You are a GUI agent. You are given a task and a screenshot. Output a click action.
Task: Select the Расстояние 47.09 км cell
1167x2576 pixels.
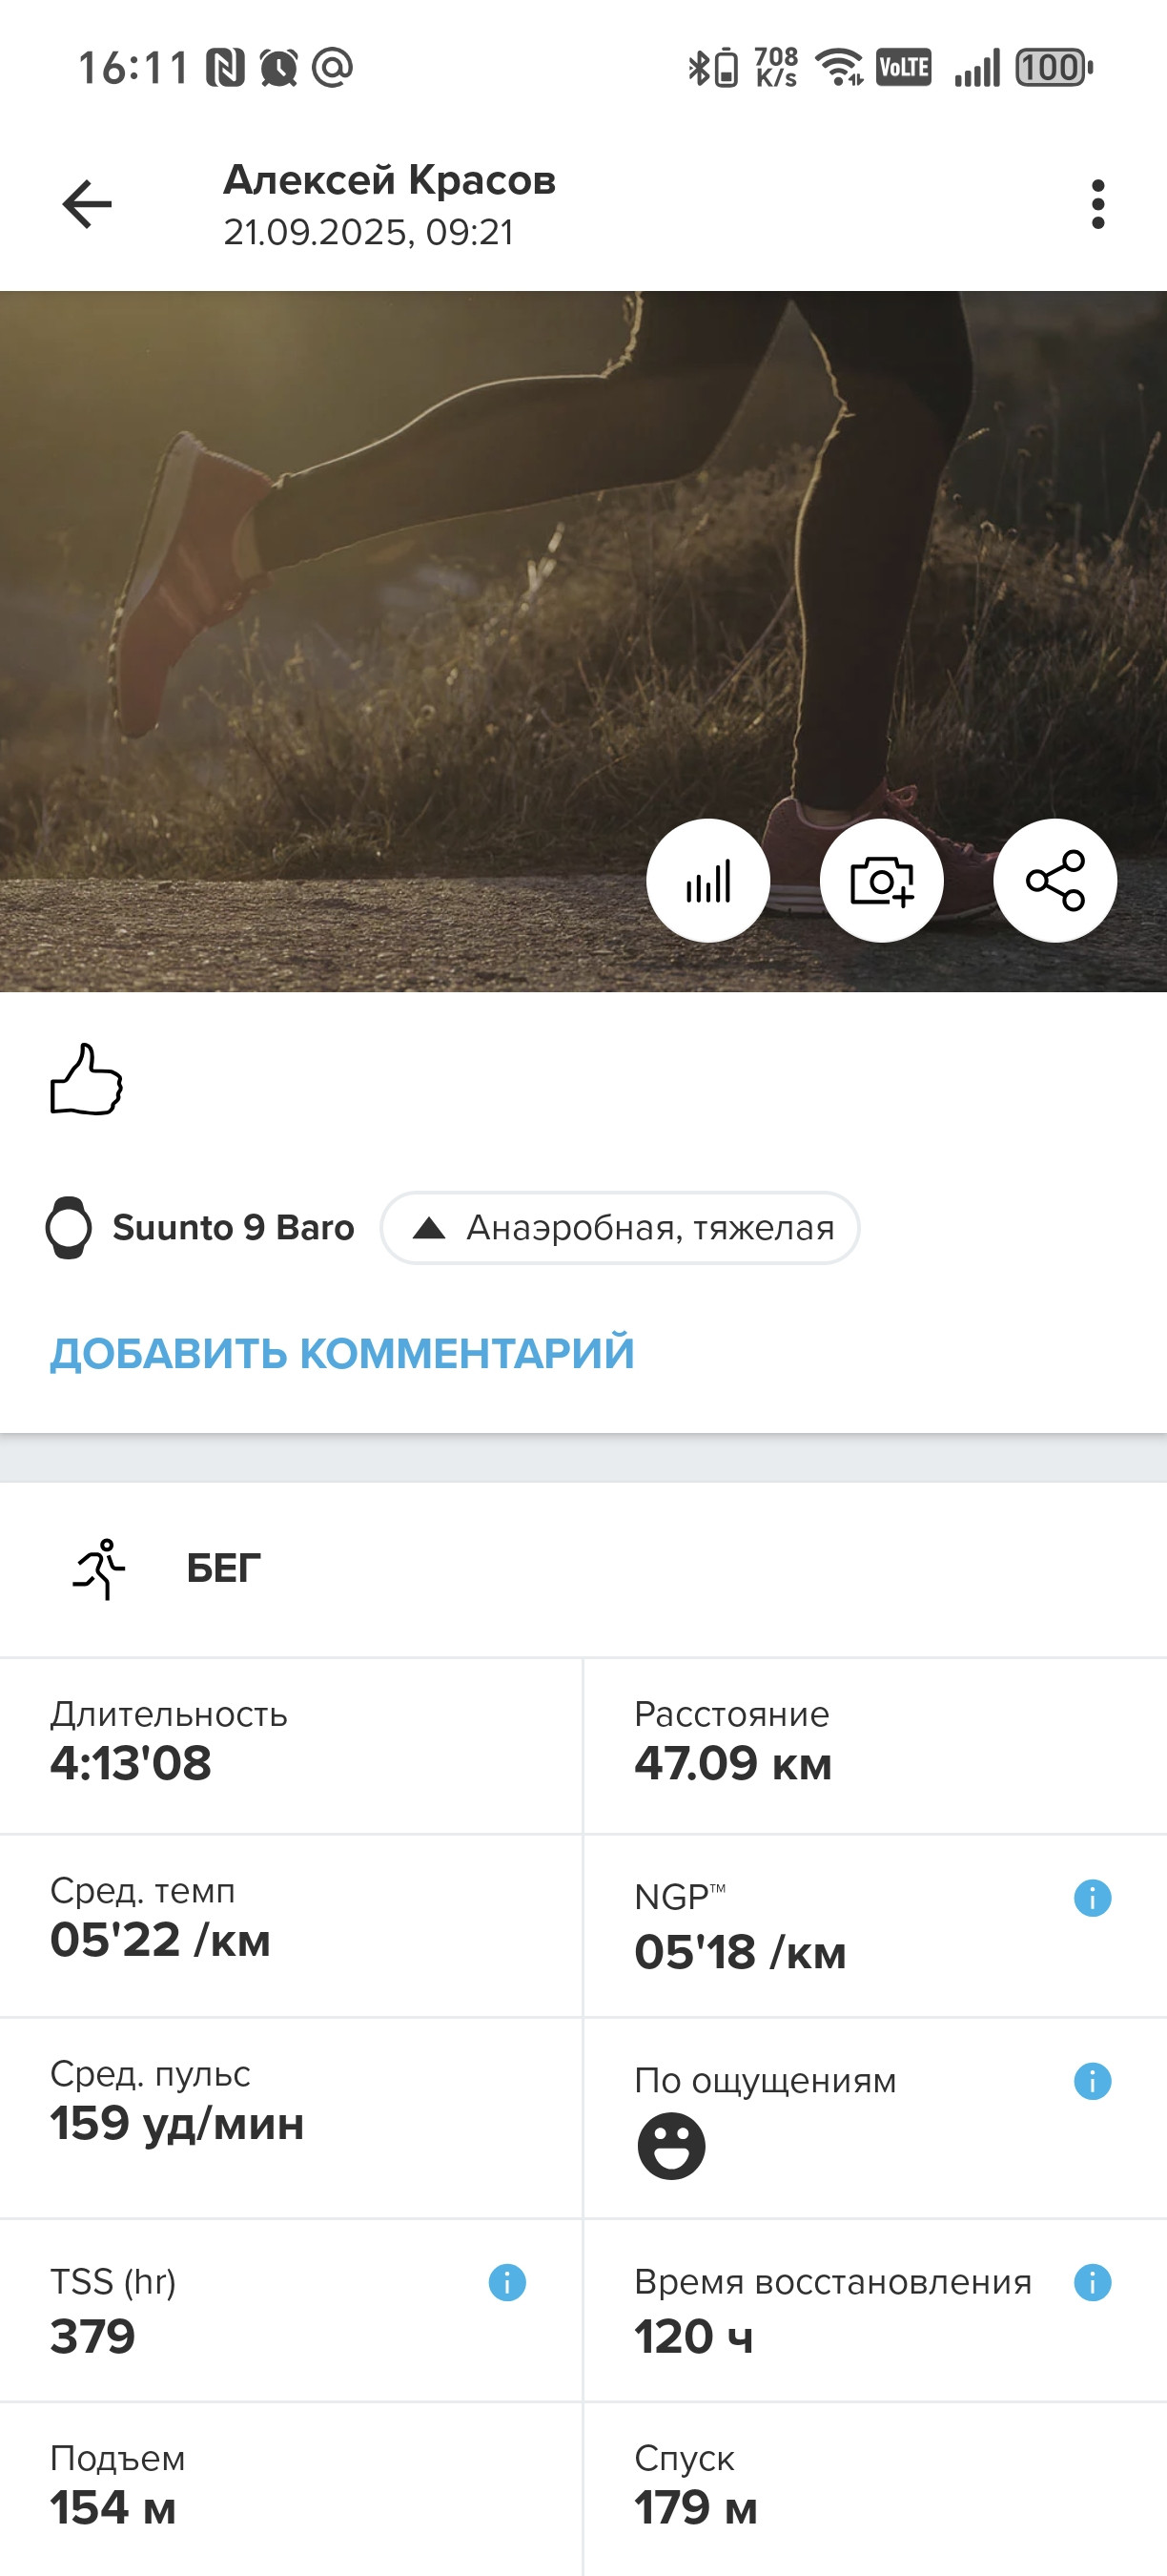875,1746
